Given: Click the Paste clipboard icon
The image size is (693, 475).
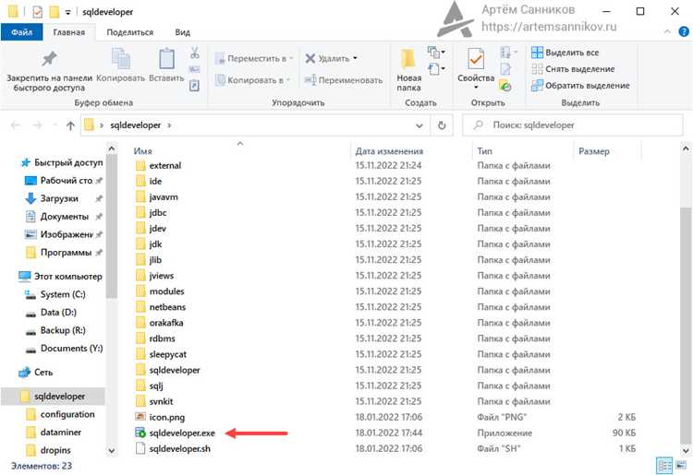Looking at the screenshot, I should [166, 59].
